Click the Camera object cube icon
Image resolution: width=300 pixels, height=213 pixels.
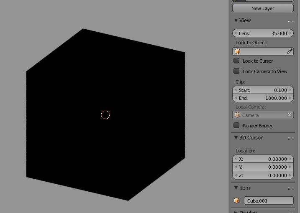point(237,115)
